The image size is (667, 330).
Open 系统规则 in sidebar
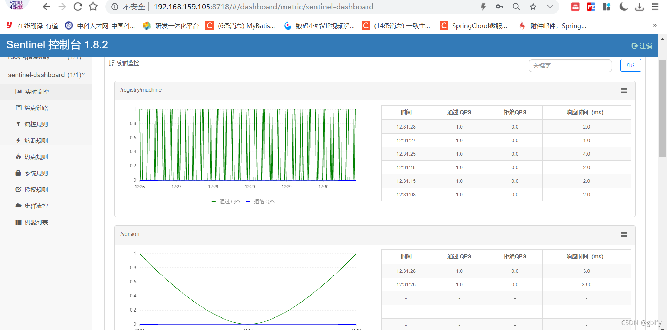(46, 173)
